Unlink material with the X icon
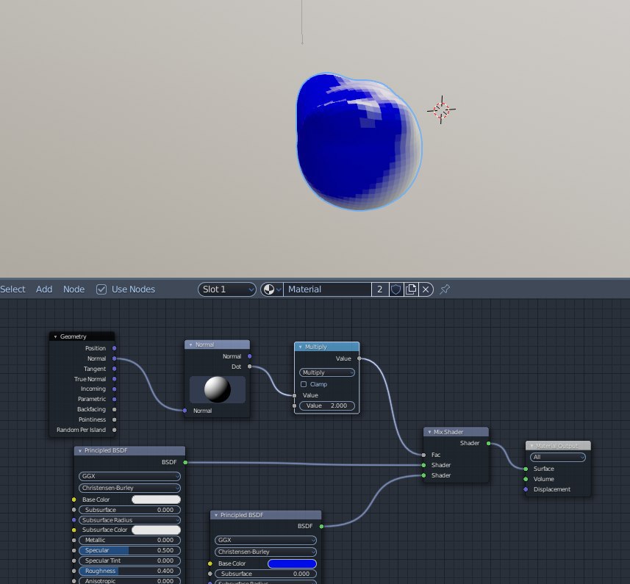This screenshot has width=630, height=584. 426,289
